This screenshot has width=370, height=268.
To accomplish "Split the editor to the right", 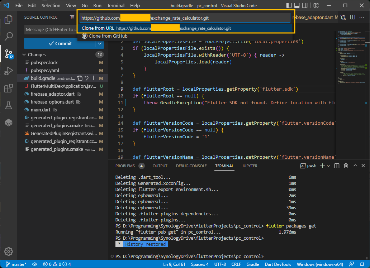I will (x=352, y=17).
